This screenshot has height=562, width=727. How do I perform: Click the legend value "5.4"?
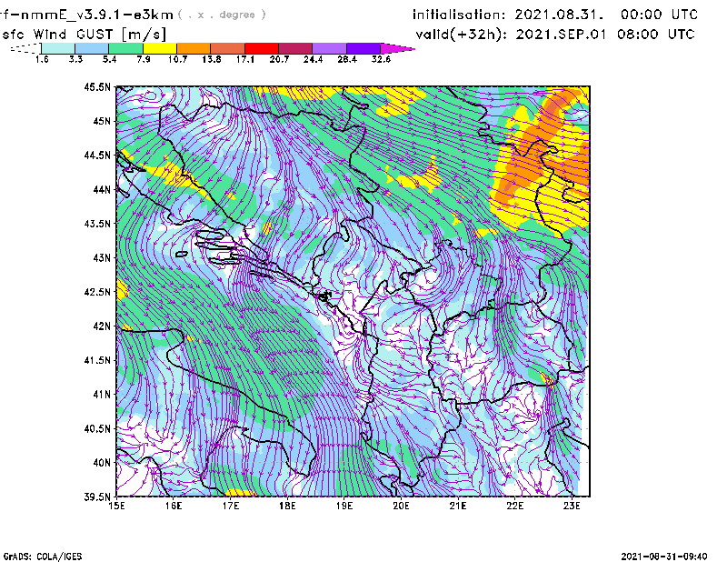point(109,59)
